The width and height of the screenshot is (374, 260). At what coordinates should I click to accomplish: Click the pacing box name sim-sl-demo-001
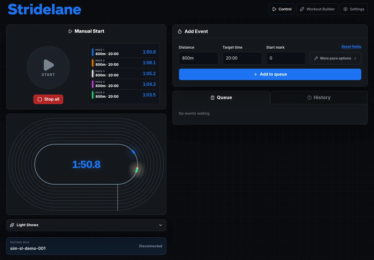click(x=28, y=248)
